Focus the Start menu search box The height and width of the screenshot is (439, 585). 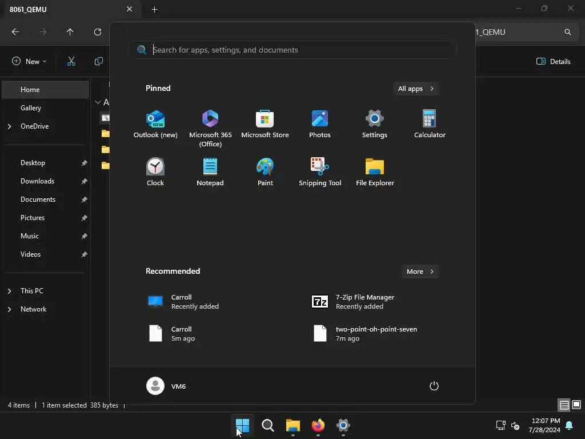[x=292, y=50]
